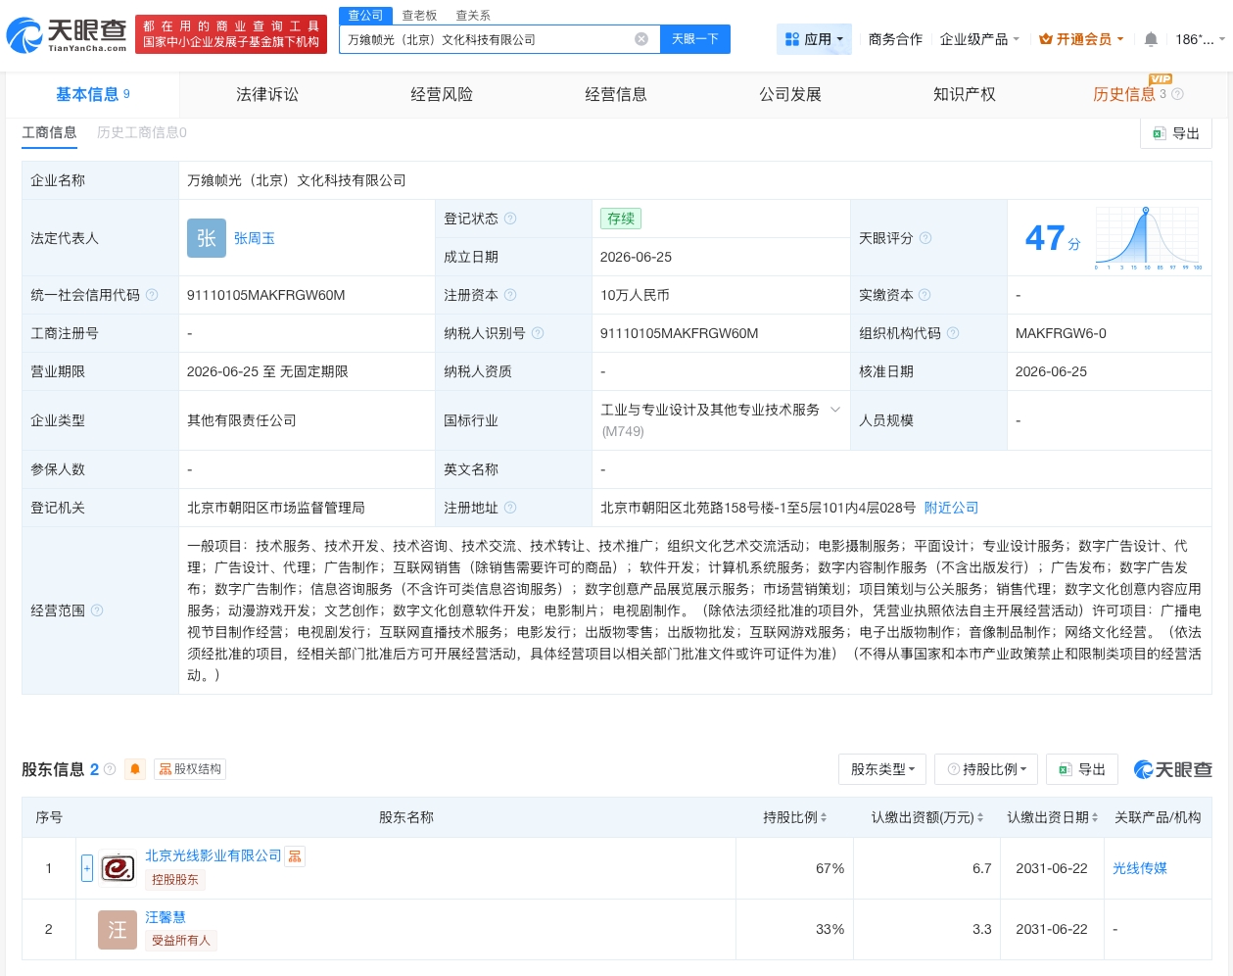Select the 查老板 search mode
Viewport: 1233px width, 976px height.
point(419,16)
